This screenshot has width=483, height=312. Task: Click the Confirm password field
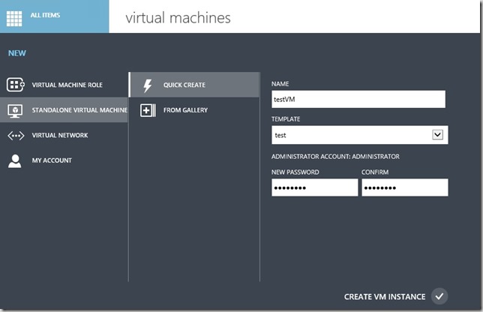coord(404,187)
